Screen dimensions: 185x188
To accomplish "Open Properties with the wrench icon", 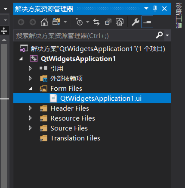I will click(136, 22).
